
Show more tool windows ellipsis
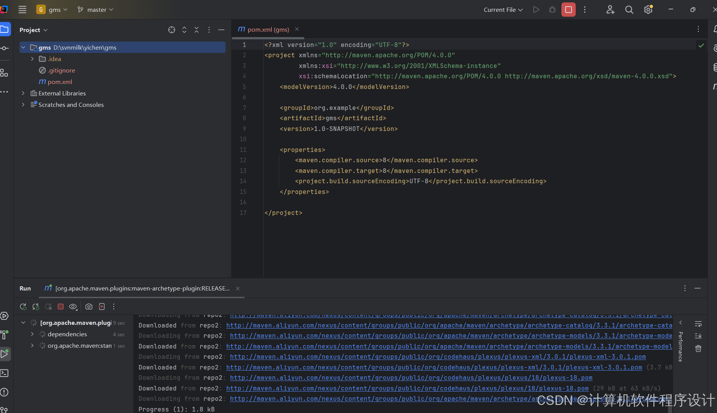point(4,92)
